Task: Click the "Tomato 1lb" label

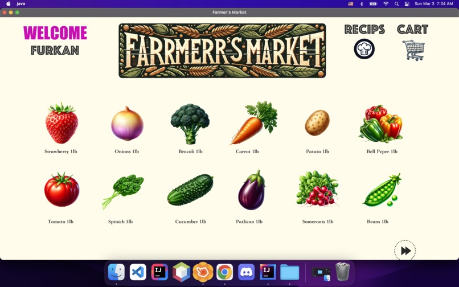Action: coord(60,222)
